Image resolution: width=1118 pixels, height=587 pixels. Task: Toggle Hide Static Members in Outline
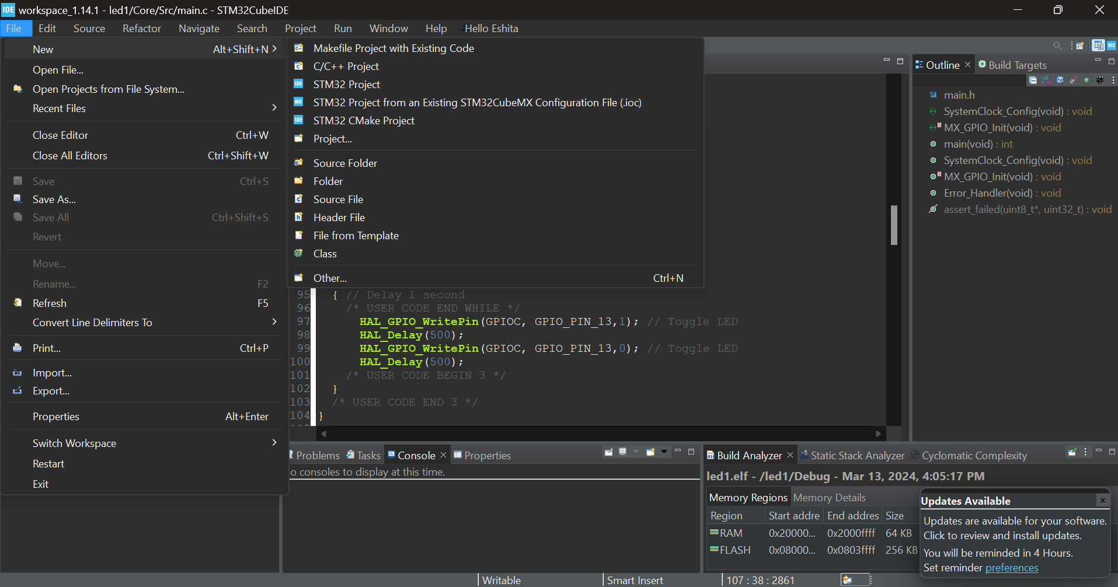(x=1073, y=80)
